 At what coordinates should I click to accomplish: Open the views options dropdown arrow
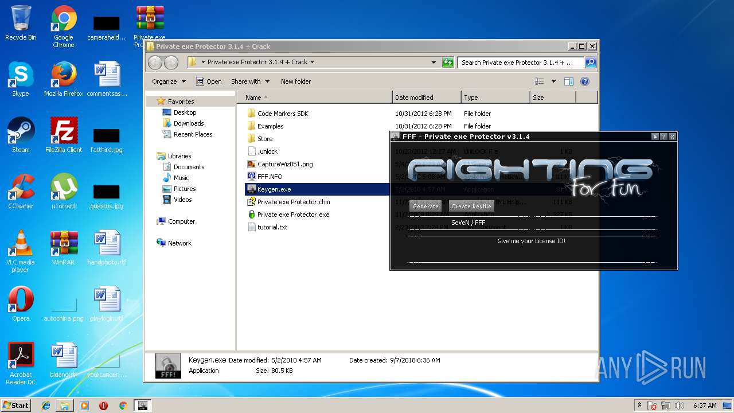553,81
